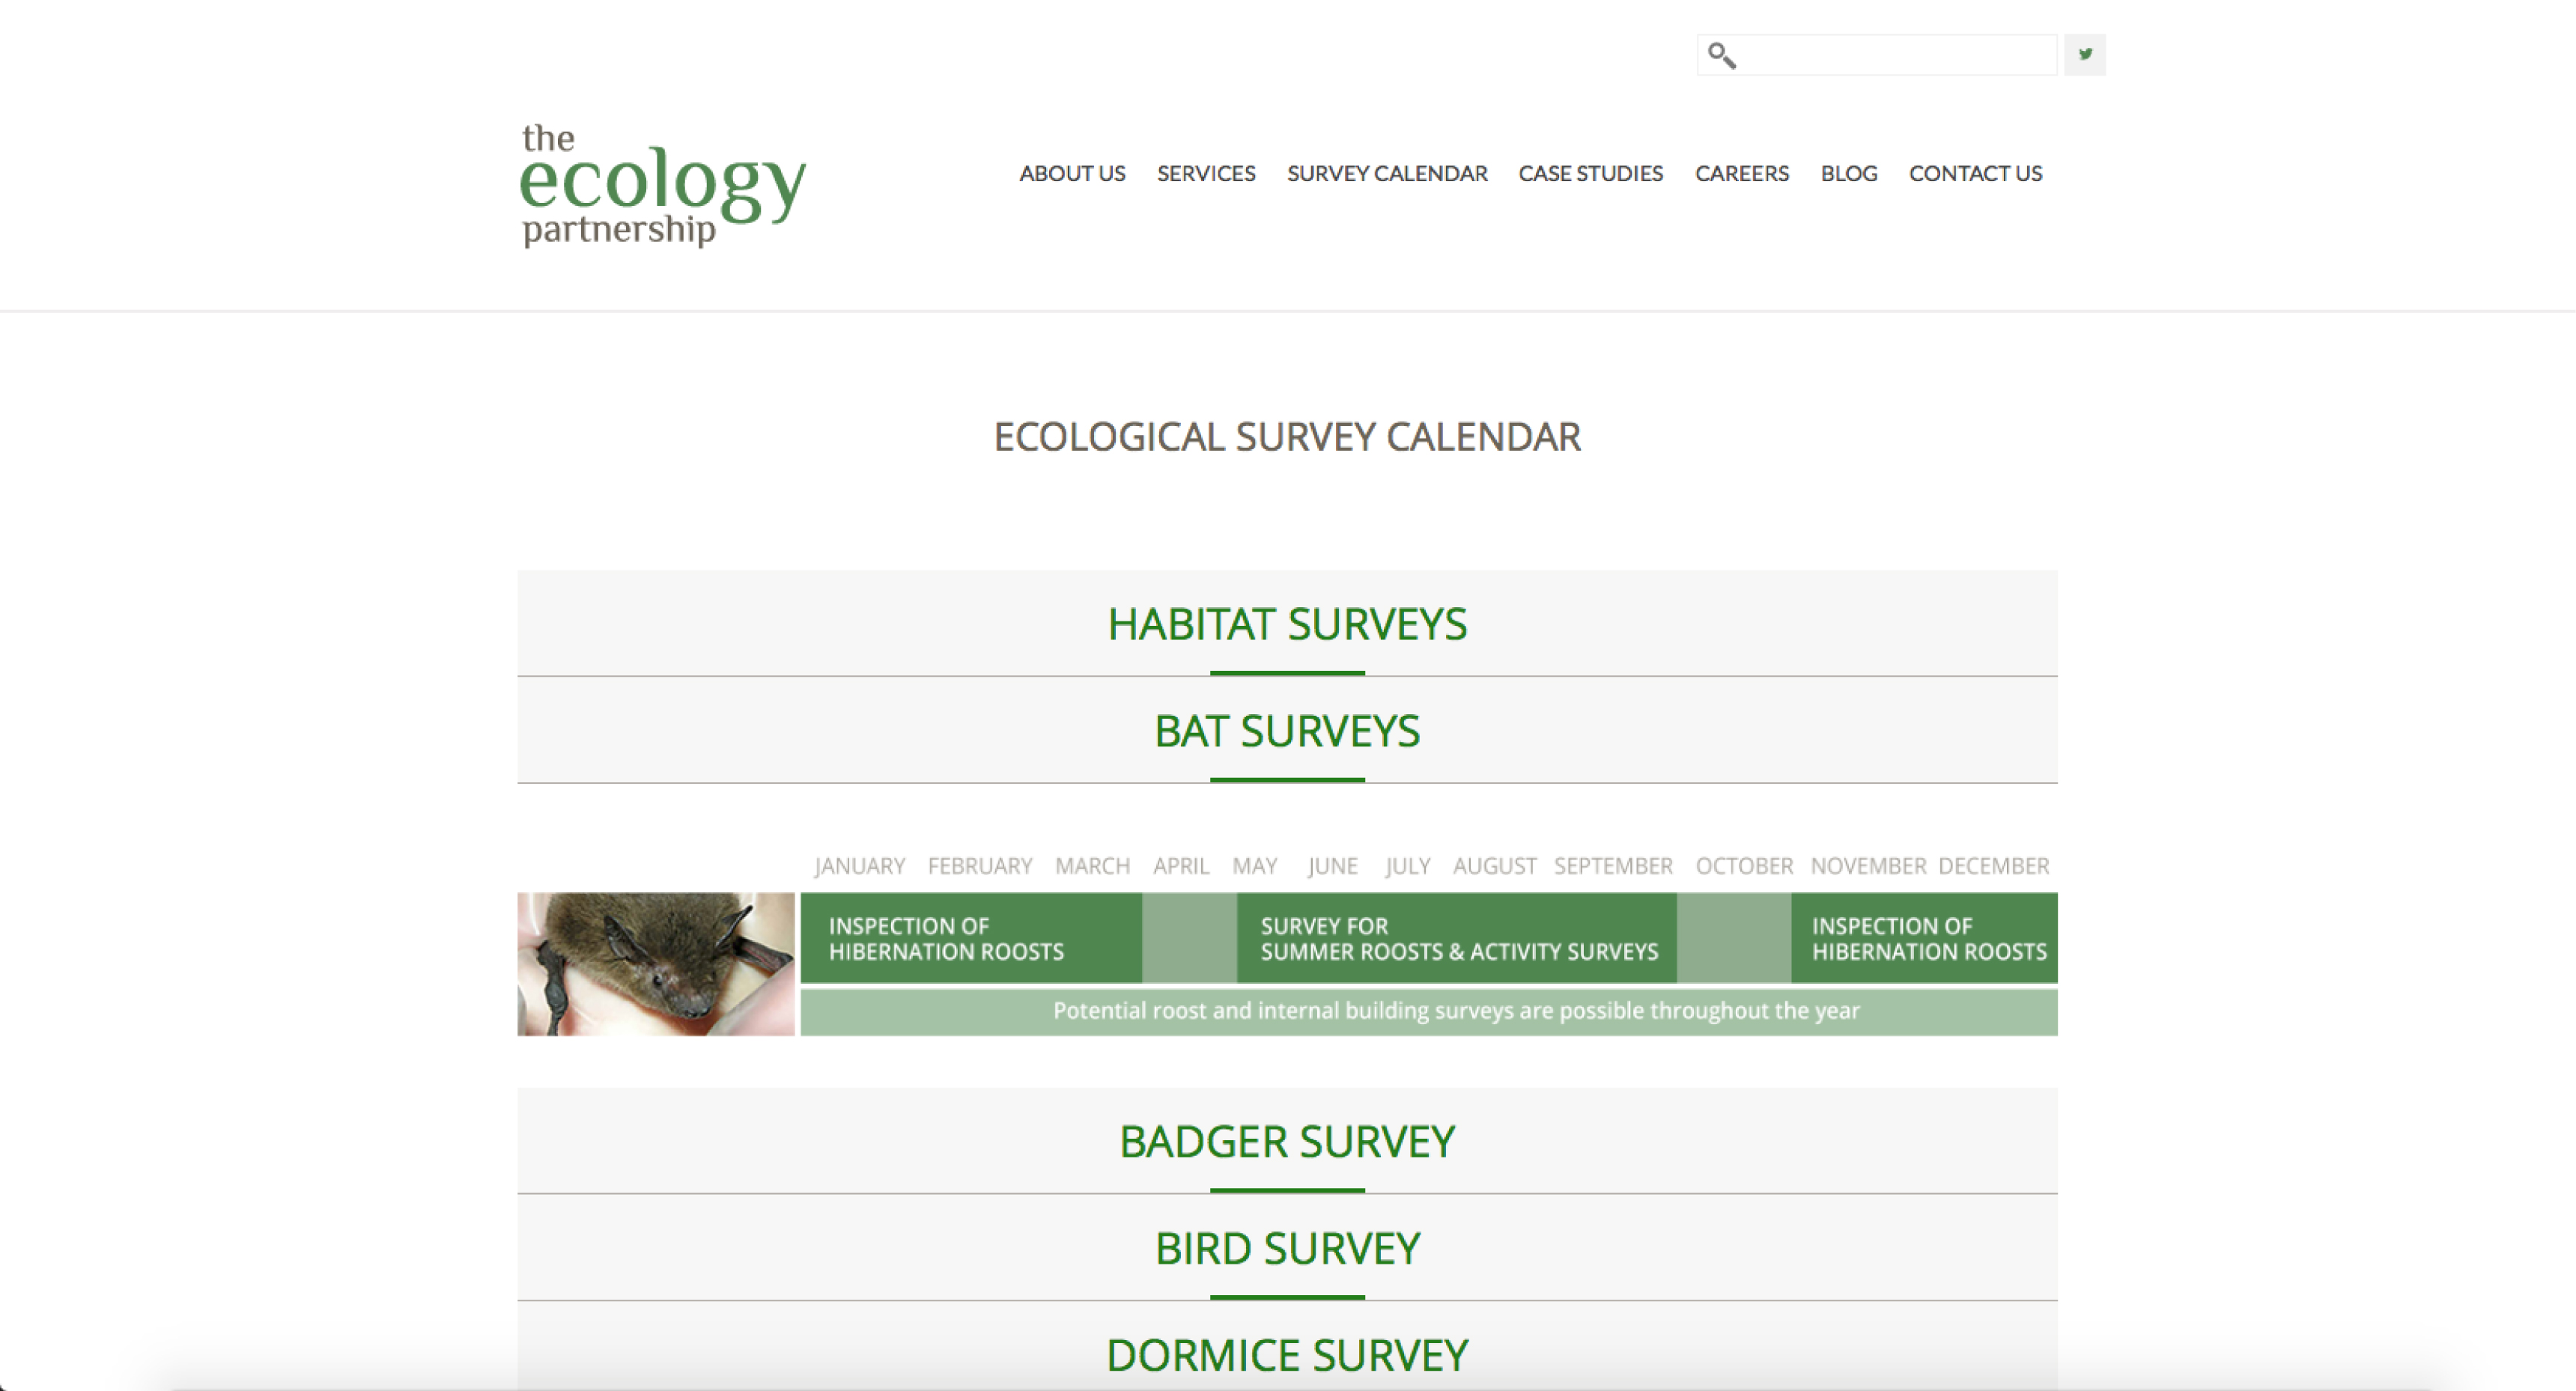Expand the Bird Survey section
This screenshot has height=1391, width=2576.
(x=1287, y=1248)
